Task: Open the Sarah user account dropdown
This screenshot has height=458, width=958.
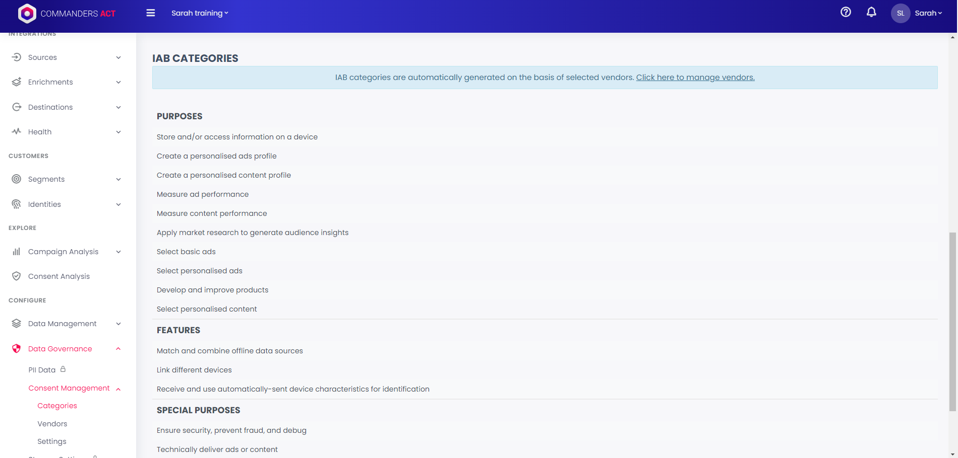Action: point(928,13)
